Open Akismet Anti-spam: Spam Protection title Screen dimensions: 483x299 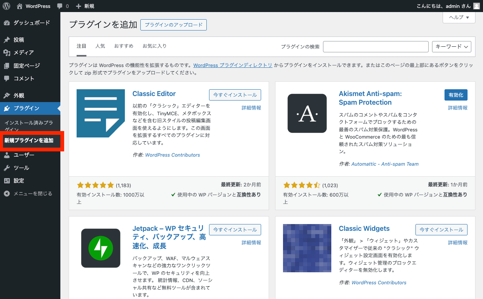(370, 98)
